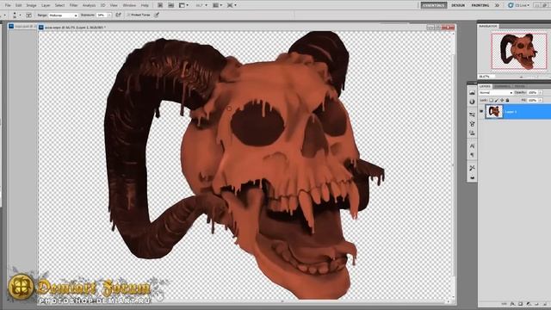Open the Paragraph panel icon in dock
The width and height of the screenshot is (551, 310).
[472, 155]
